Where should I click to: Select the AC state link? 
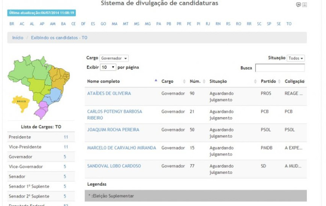[x=22, y=24]
